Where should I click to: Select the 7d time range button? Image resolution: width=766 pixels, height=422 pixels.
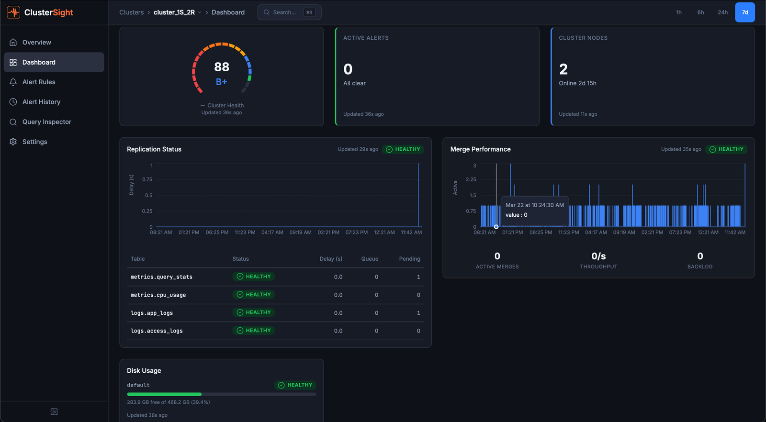(745, 12)
